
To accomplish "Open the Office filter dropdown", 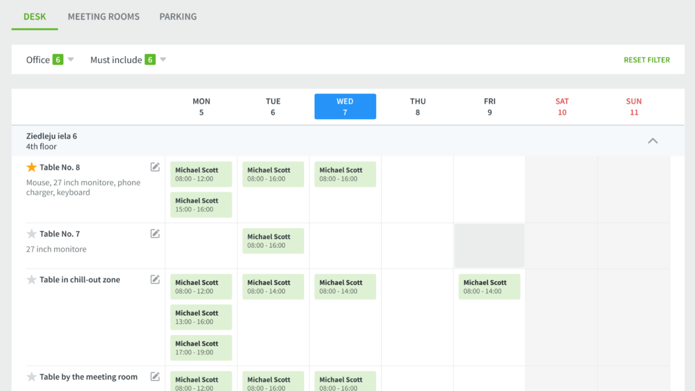I will [x=50, y=59].
